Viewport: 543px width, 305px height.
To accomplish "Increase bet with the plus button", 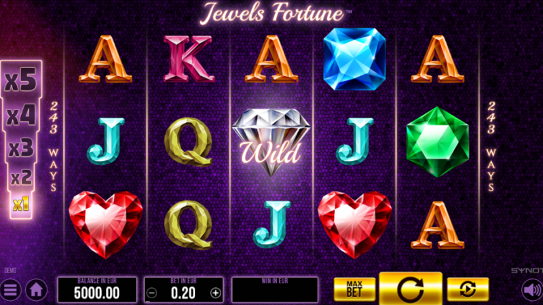I will pos(215,293).
